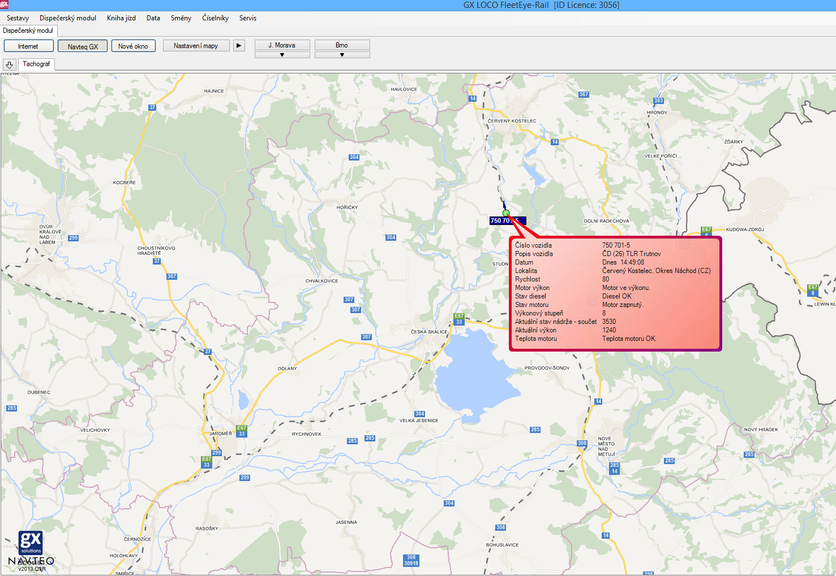
Task: Click the DVŮR KRÁLOVÉ NAD LABEM label
Action: tap(50, 235)
